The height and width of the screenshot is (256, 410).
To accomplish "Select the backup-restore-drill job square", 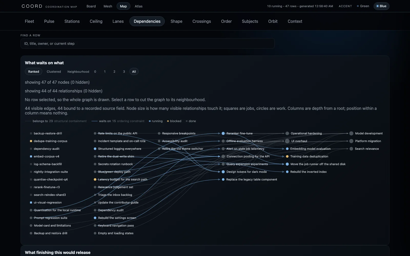I will (x=31, y=133).
